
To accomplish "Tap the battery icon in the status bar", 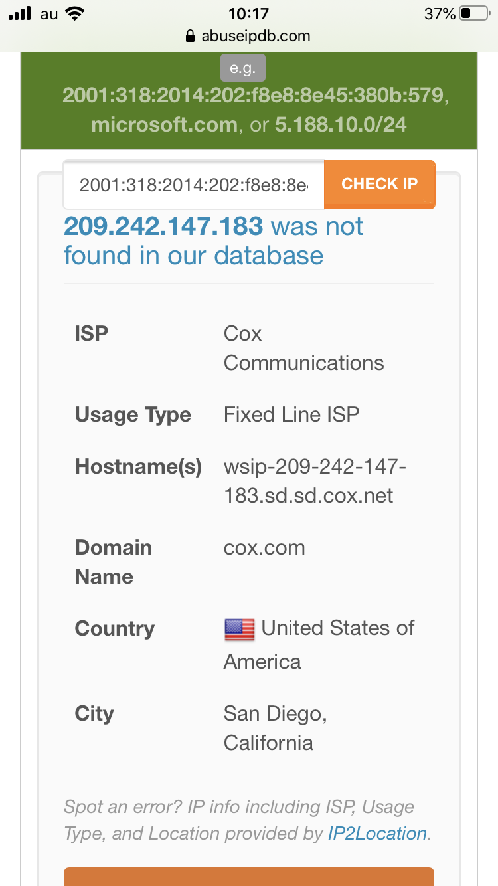I will click(x=473, y=13).
